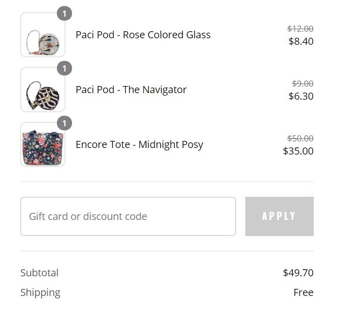Click the Rose Colored Glass Paci Pod thumbnail
This screenshot has height=310, width=349.
[43, 35]
